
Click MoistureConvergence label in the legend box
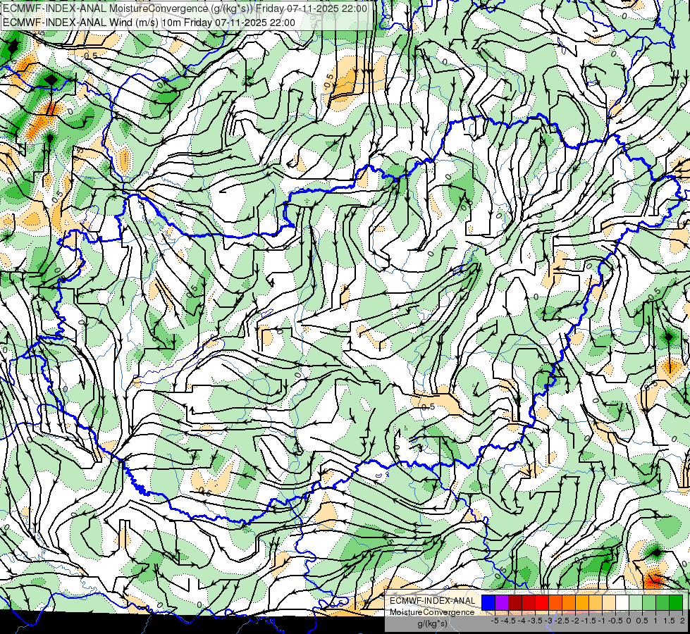click(x=432, y=612)
